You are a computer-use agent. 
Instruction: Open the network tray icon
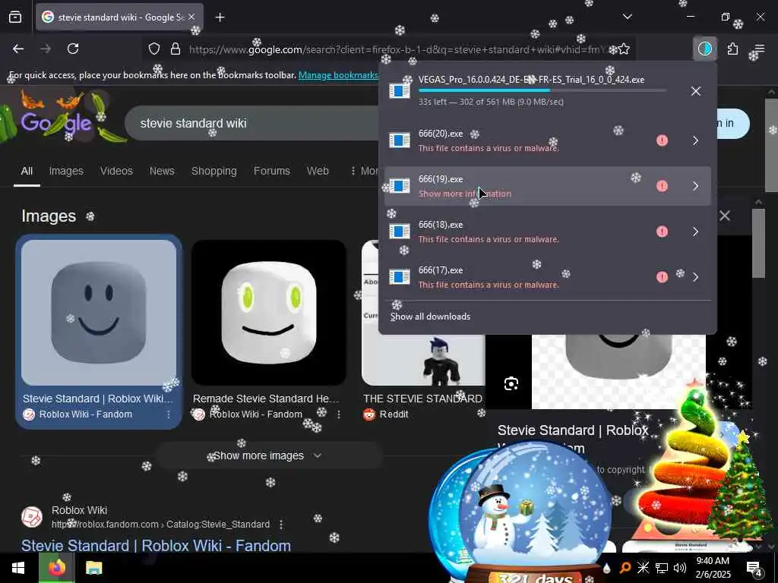pyautogui.click(x=662, y=568)
